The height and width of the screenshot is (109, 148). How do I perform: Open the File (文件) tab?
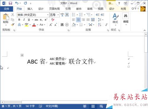click(7, 9)
